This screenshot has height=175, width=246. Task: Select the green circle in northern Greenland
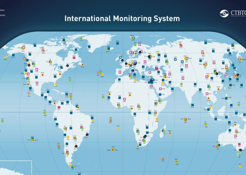click(x=81, y=38)
